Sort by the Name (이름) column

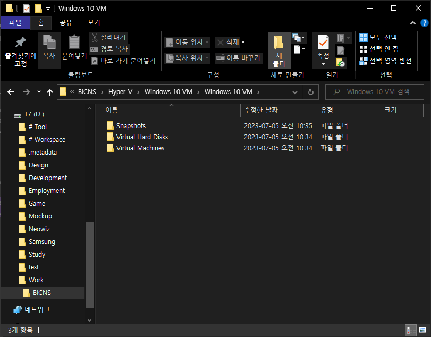point(168,110)
